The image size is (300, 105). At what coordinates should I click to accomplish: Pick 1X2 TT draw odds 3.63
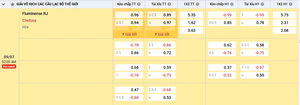tap(192, 30)
